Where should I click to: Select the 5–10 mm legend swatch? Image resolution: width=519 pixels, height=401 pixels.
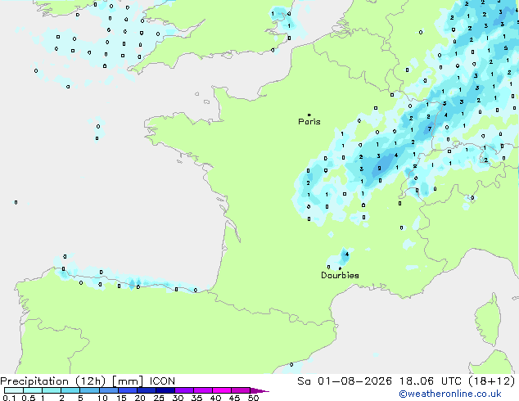89,390
